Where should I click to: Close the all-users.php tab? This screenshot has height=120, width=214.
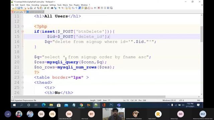point(24,12)
